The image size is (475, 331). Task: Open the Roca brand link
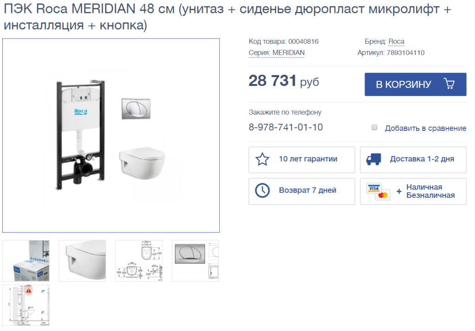click(x=396, y=41)
